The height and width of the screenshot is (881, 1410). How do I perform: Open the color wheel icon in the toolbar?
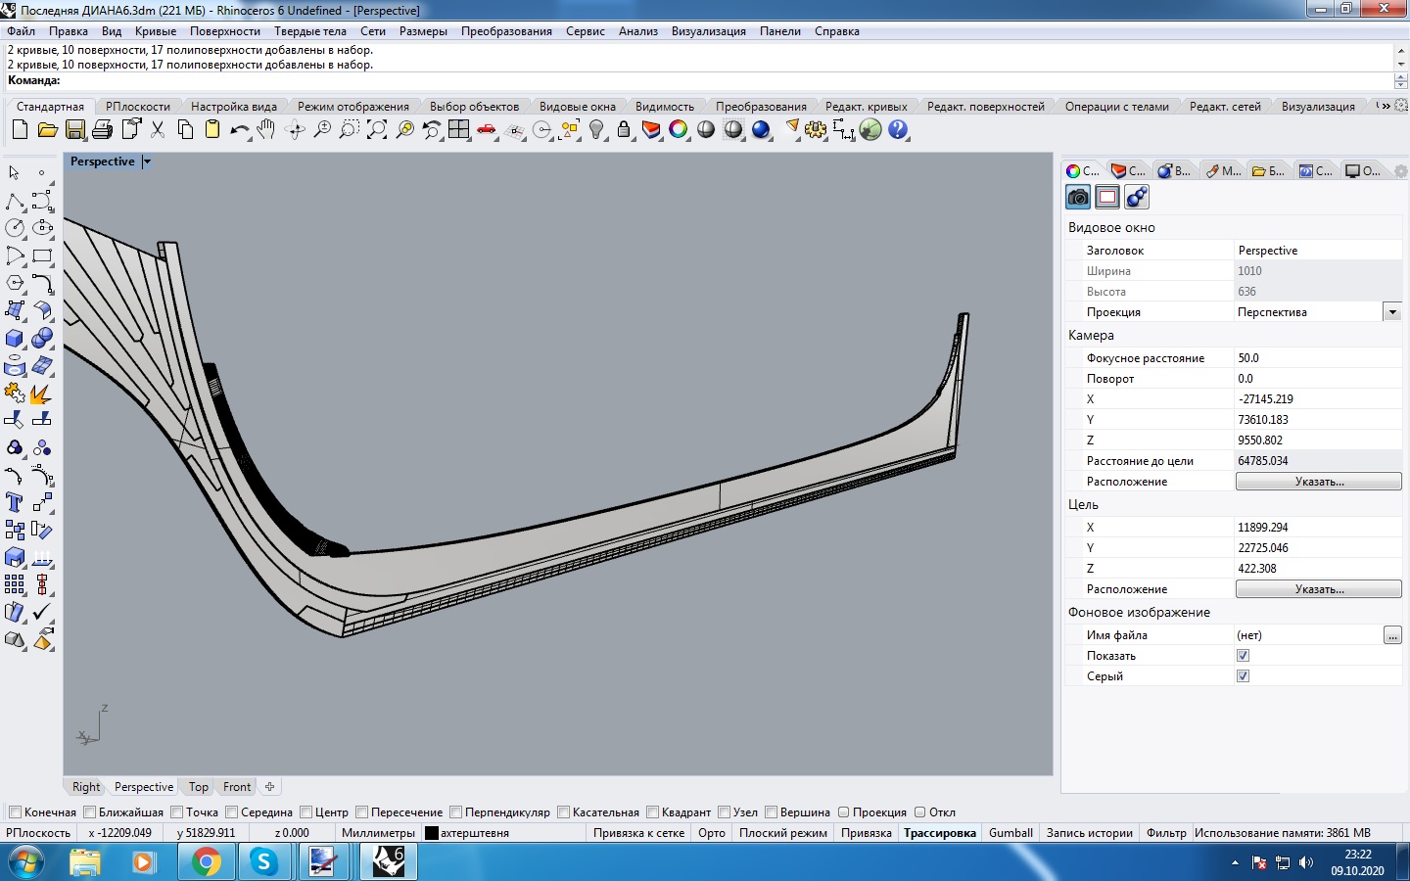click(679, 129)
